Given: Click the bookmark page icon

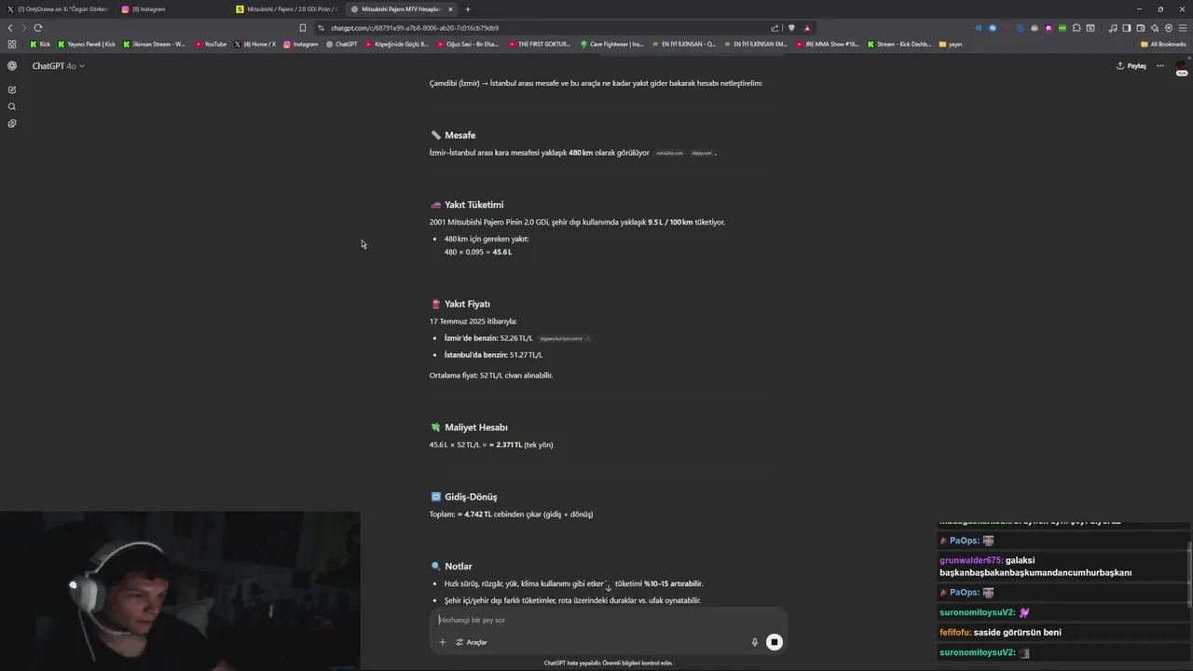Looking at the screenshot, I should pyautogui.click(x=302, y=28).
